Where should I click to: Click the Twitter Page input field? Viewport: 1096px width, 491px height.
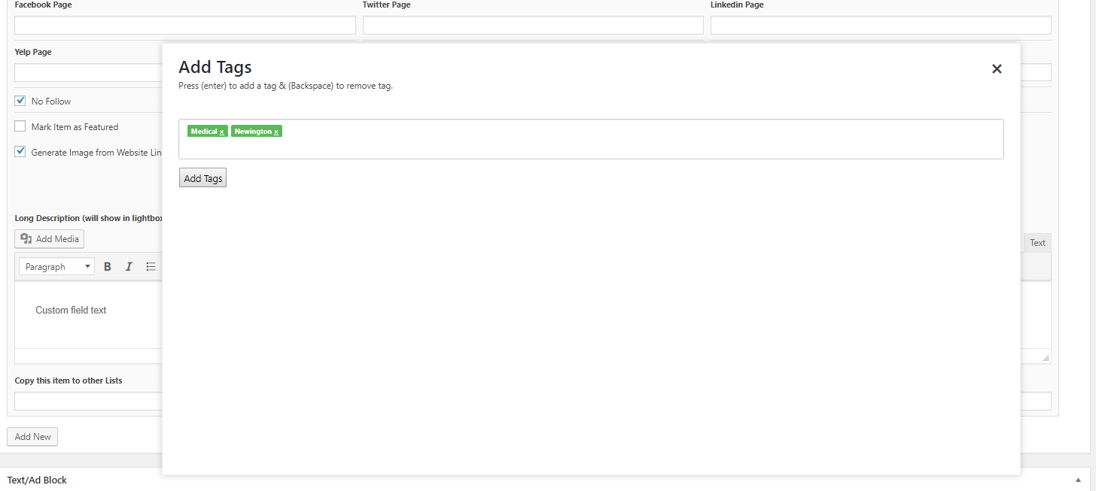[533, 26]
